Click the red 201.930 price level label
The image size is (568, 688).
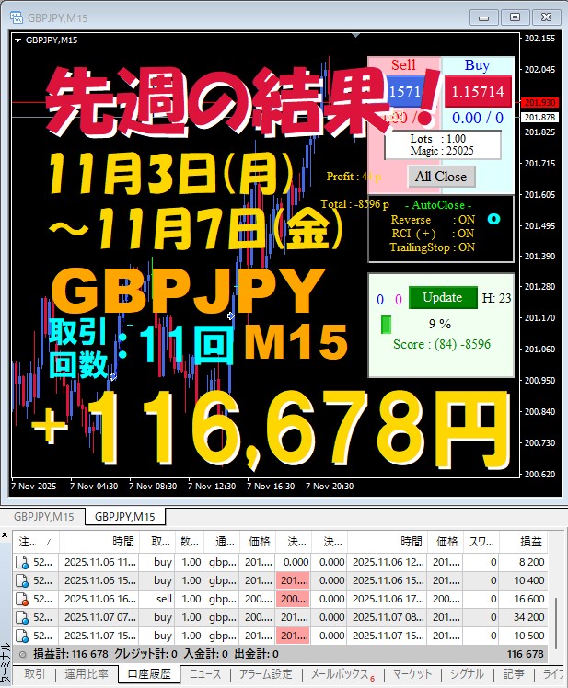pos(539,103)
